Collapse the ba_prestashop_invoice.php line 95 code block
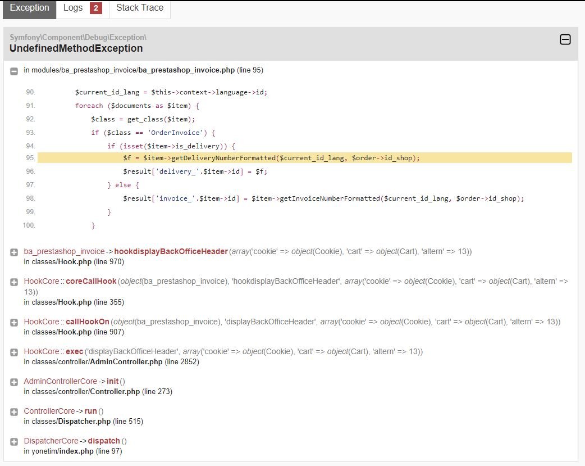585x466 pixels. pyautogui.click(x=14, y=71)
